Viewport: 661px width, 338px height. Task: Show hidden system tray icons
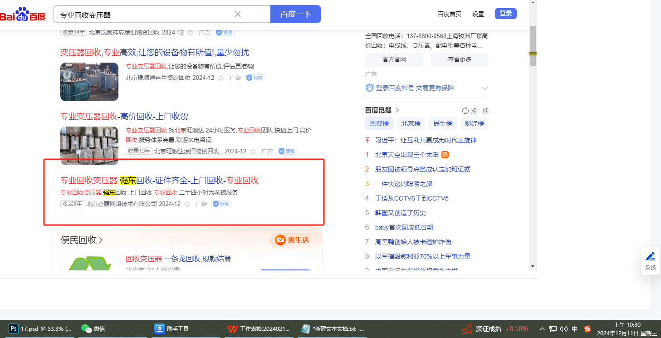point(542,329)
